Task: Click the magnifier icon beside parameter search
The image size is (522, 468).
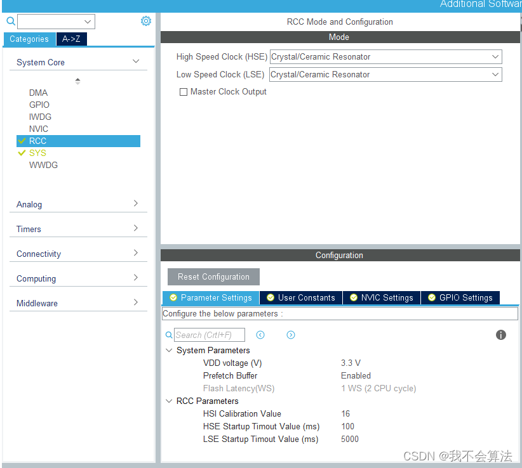Action: coord(169,335)
